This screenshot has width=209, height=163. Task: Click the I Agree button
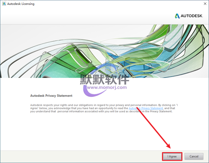[x=172, y=156]
